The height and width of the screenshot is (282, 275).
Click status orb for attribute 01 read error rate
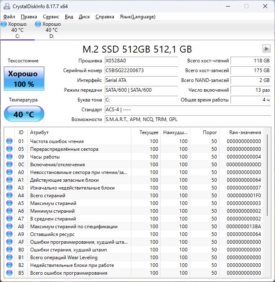(9, 141)
